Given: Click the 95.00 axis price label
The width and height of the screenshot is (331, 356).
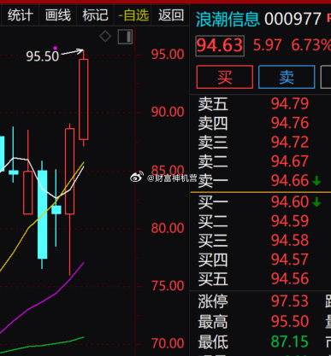Looking at the screenshot, I should click(168, 54).
